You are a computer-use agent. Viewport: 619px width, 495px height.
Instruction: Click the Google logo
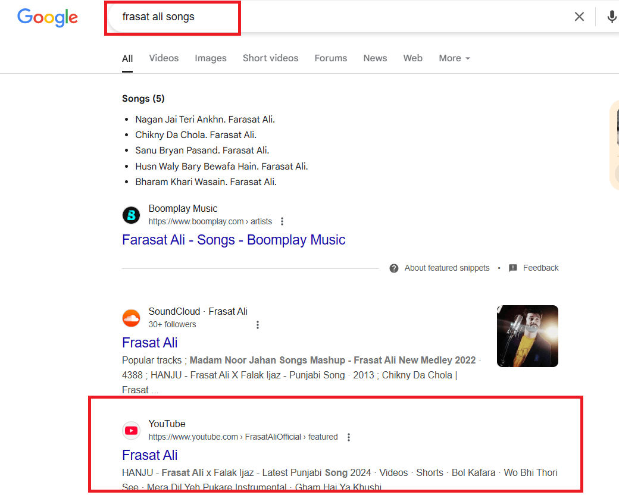coord(48,17)
